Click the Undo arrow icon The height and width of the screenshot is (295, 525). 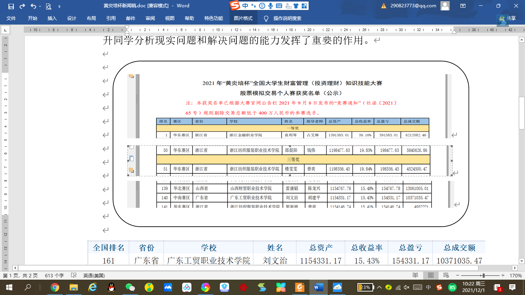click(x=33, y=6)
